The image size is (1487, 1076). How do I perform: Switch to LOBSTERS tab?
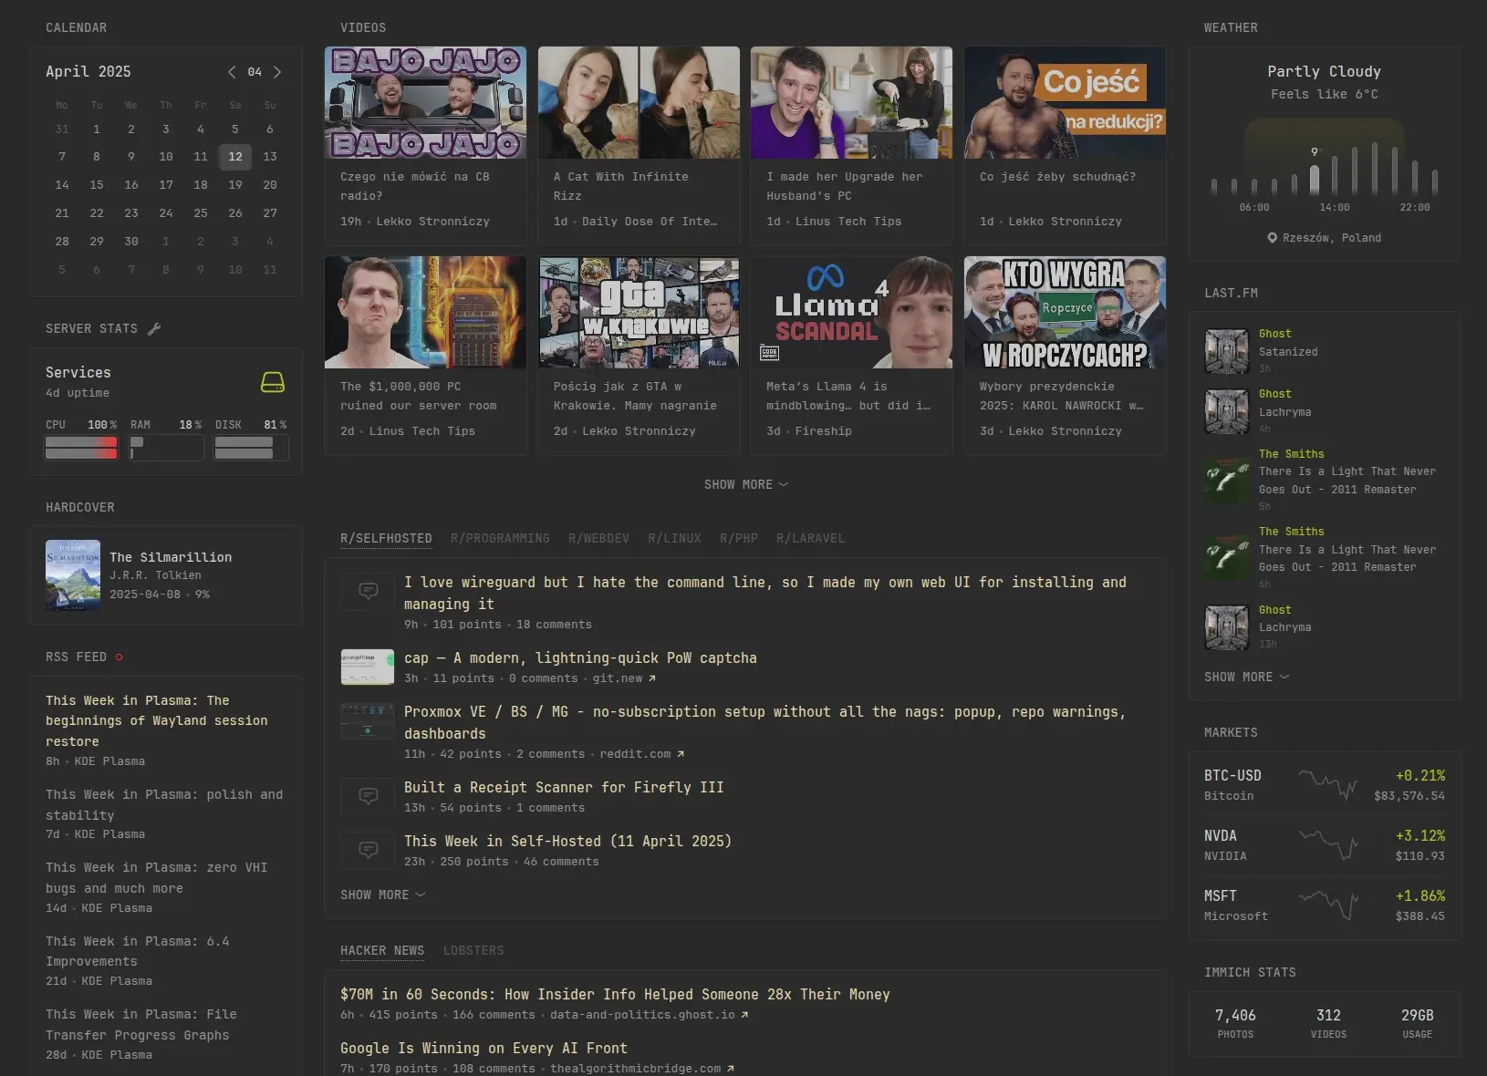pos(473,951)
